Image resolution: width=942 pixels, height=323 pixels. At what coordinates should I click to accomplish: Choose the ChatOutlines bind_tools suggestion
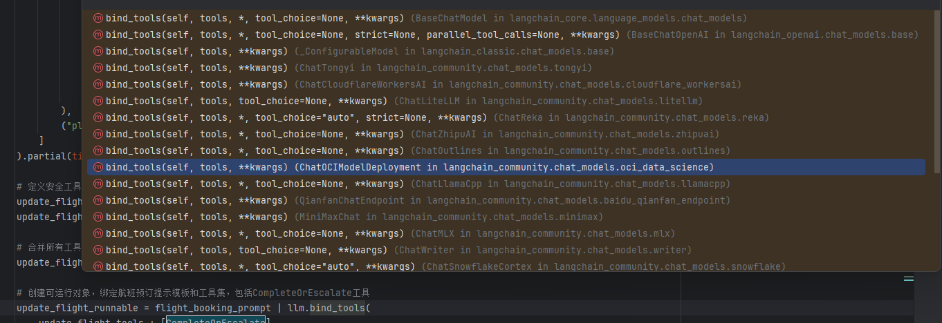[x=506, y=150]
